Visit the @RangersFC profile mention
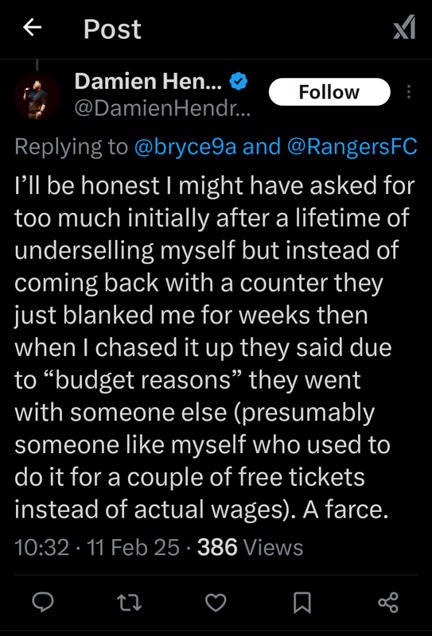Screen dimensions: 432x636 coord(352,147)
